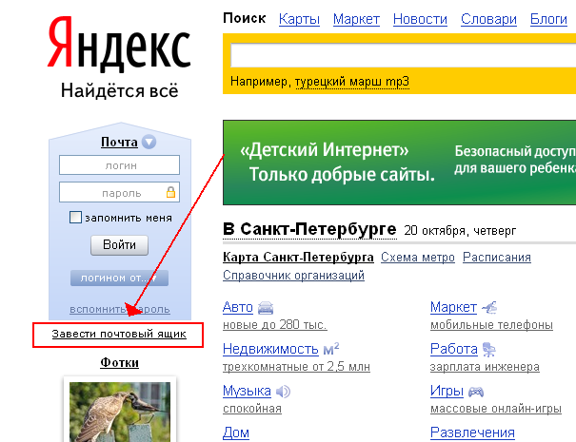Click the Yandex logo

(119, 44)
